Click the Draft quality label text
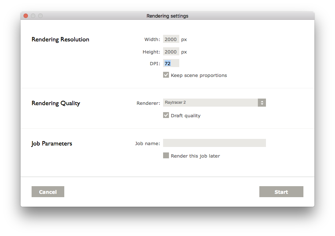Image resolution: width=335 pixels, height=236 pixels. tap(185, 115)
